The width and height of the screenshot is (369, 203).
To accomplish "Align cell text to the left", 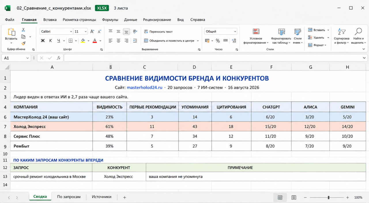I will pyautogui.click(x=110, y=41).
